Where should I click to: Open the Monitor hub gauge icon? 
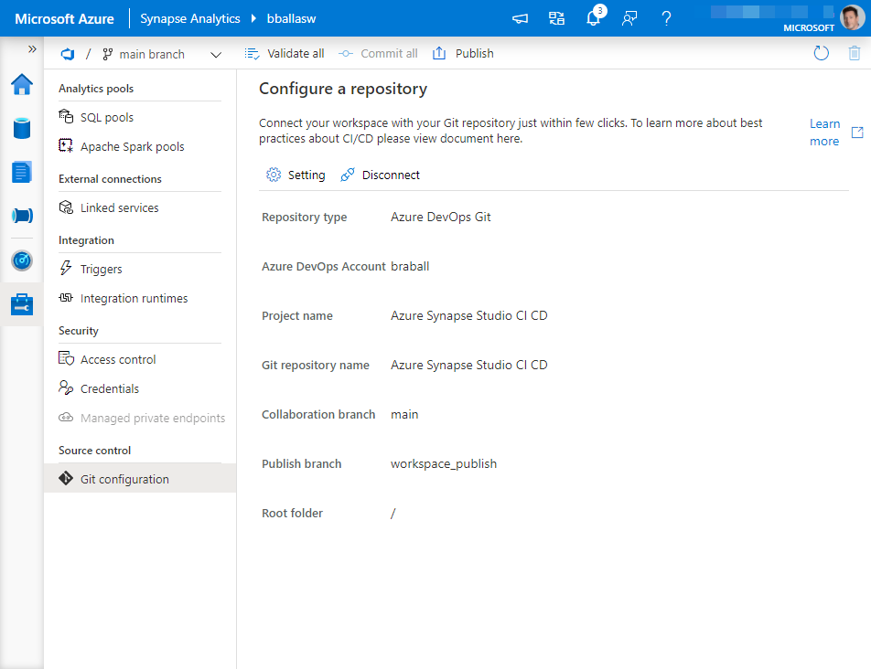tap(22, 260)
